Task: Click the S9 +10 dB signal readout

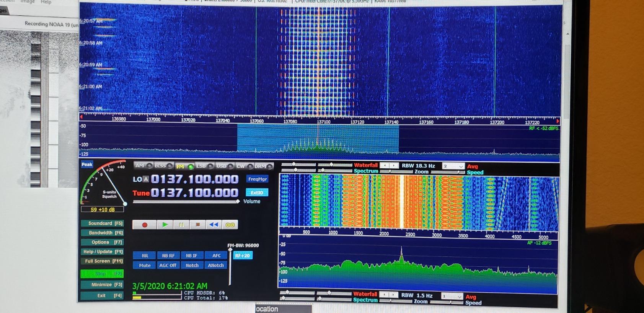Action: point(103,209)
